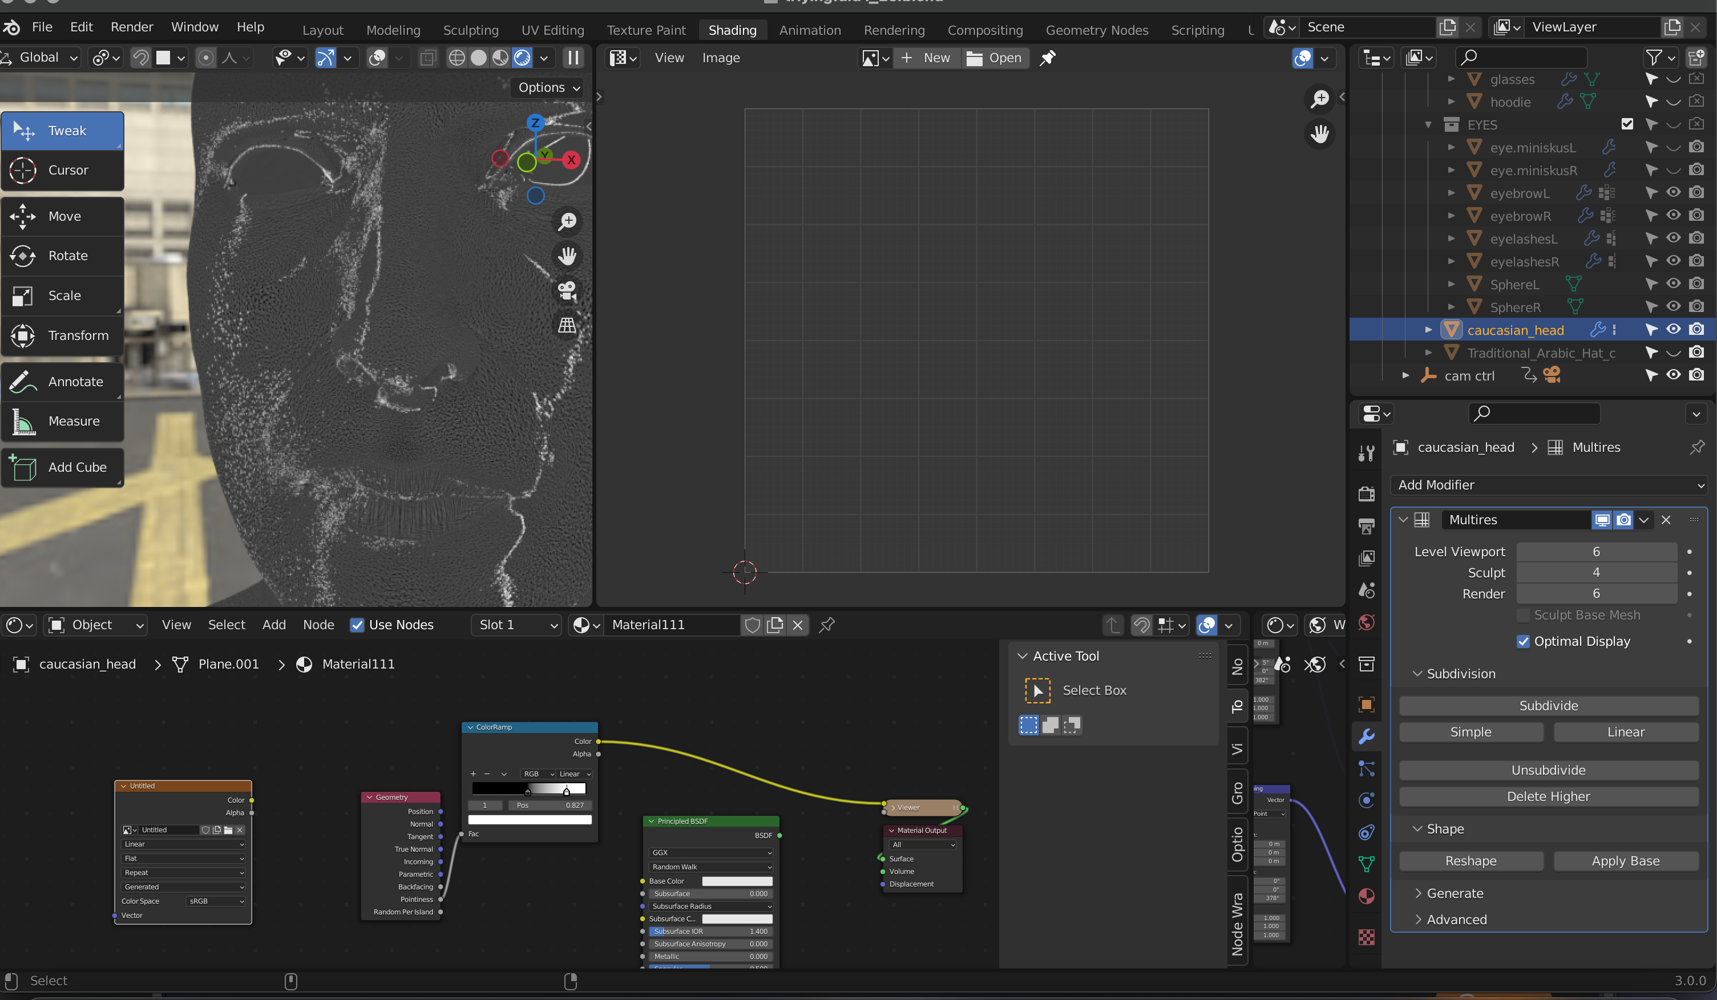Screen dimensions: 1717x1000
Task: Click the Base Color swatch in Principled BSDF
Action: click(x=737, y=881)
